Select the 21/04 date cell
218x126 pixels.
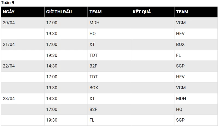pos(9,45)
